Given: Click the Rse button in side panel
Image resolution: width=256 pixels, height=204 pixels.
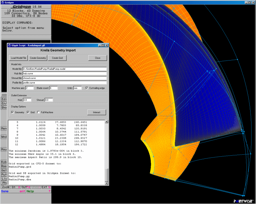Looking at the screenshot, I should (x=4, y=166).
